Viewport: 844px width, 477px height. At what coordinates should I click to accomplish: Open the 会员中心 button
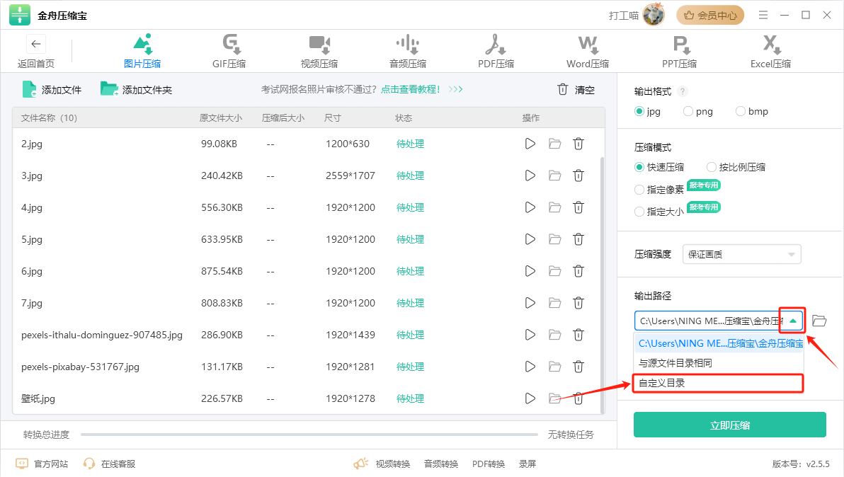[x=710, y=16]
